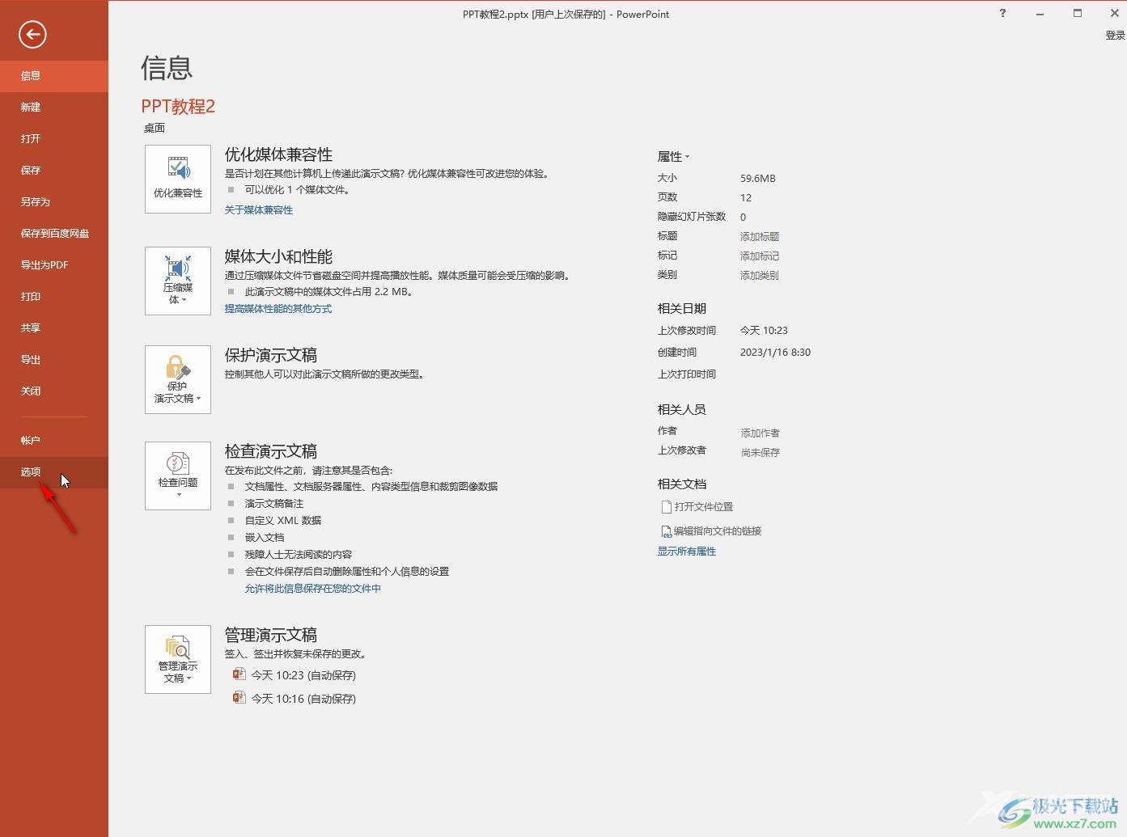This screenshot has height=837, width=1127.
Task: Select the Print (打印) menu item
Action: coord(54,297)
